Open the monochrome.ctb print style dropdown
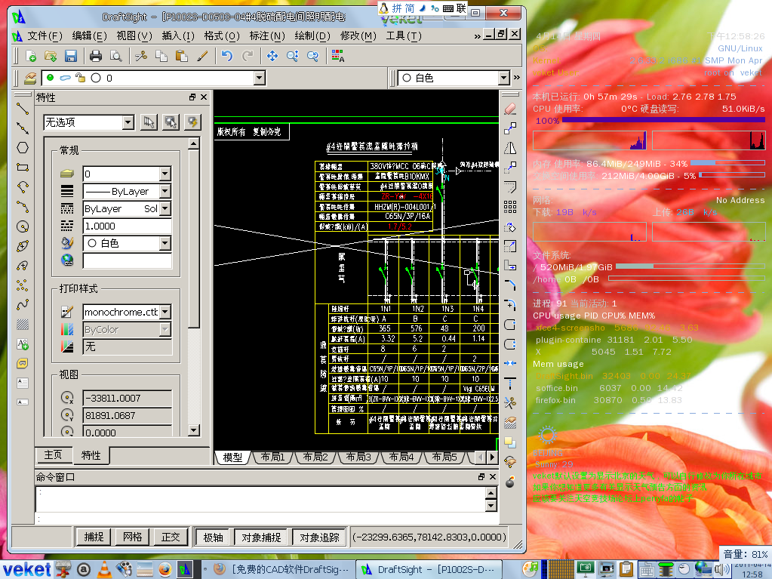The image size is (772, 579). point(165,312)
